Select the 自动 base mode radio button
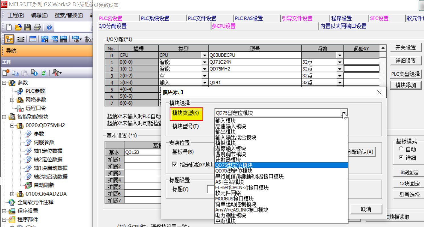 (401, 149)
